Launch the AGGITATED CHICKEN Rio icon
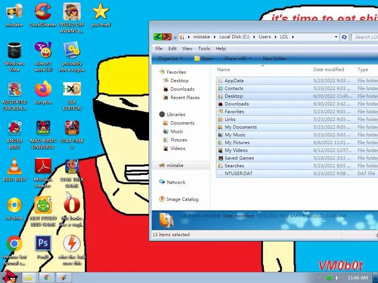The width and height of the screenshot is (378, 283). (x=14, y=96)
